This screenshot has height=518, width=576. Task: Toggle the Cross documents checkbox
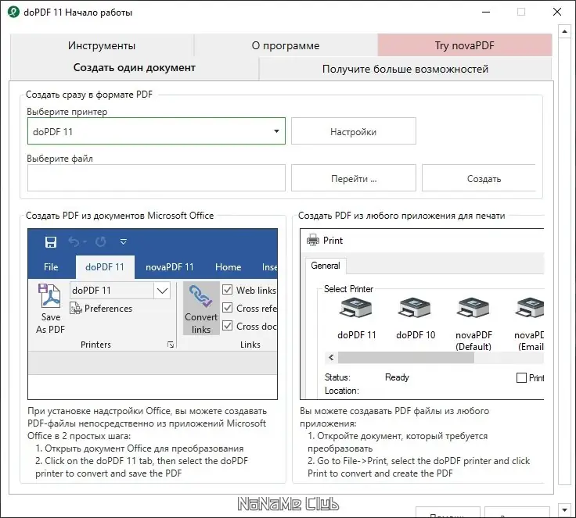tap(228, 326)
